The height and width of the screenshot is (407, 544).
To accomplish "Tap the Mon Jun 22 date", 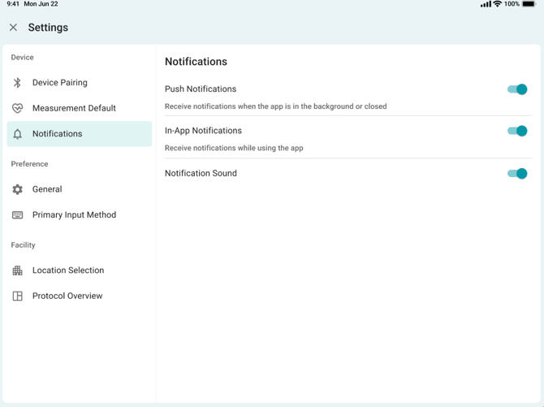I will (x=41, y=4).
